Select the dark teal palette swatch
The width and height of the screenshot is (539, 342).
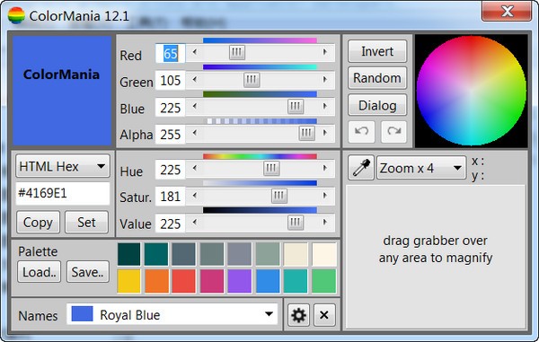(x=128, y=254)
